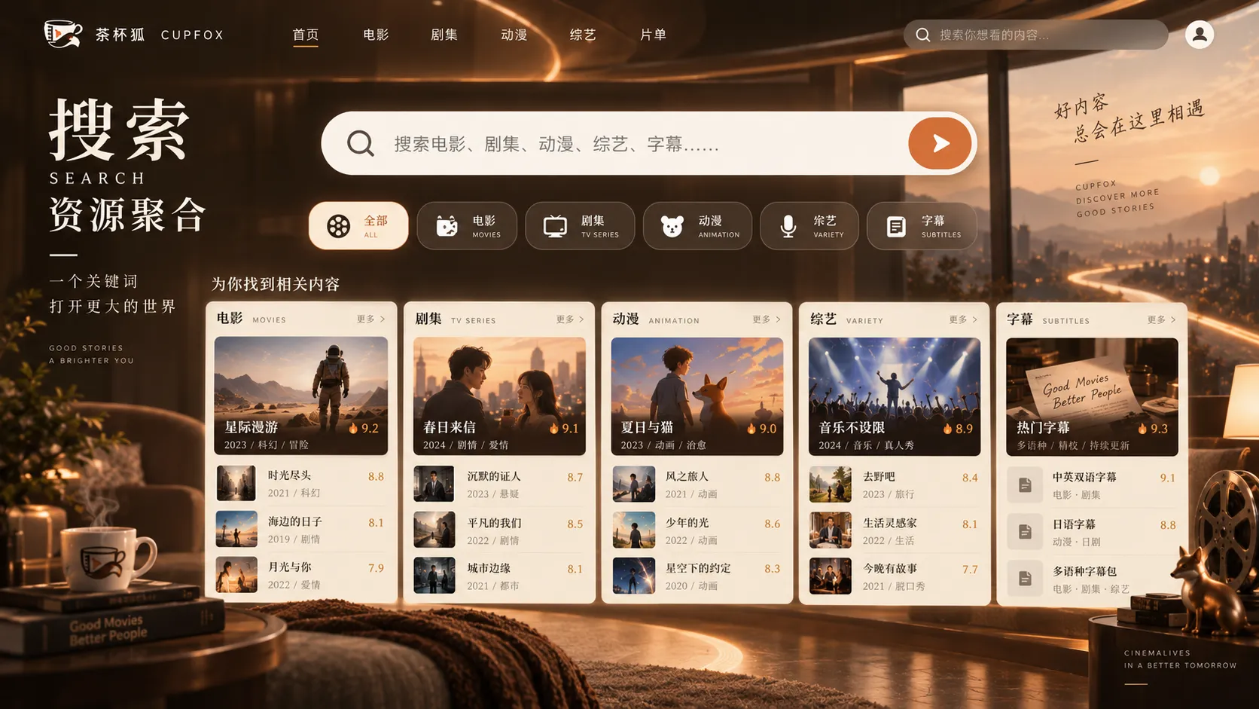Click the magnifier icon in main search box
The image size is (1259, 709).
pos(361,143)
